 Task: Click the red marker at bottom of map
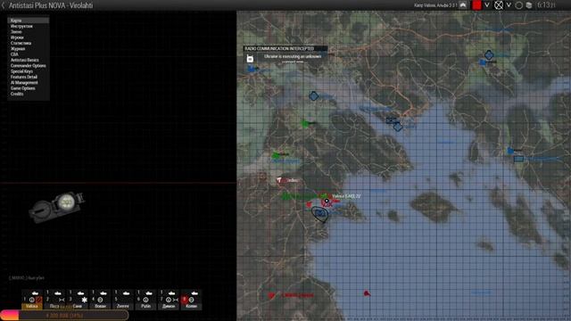(x=367, y=293)
